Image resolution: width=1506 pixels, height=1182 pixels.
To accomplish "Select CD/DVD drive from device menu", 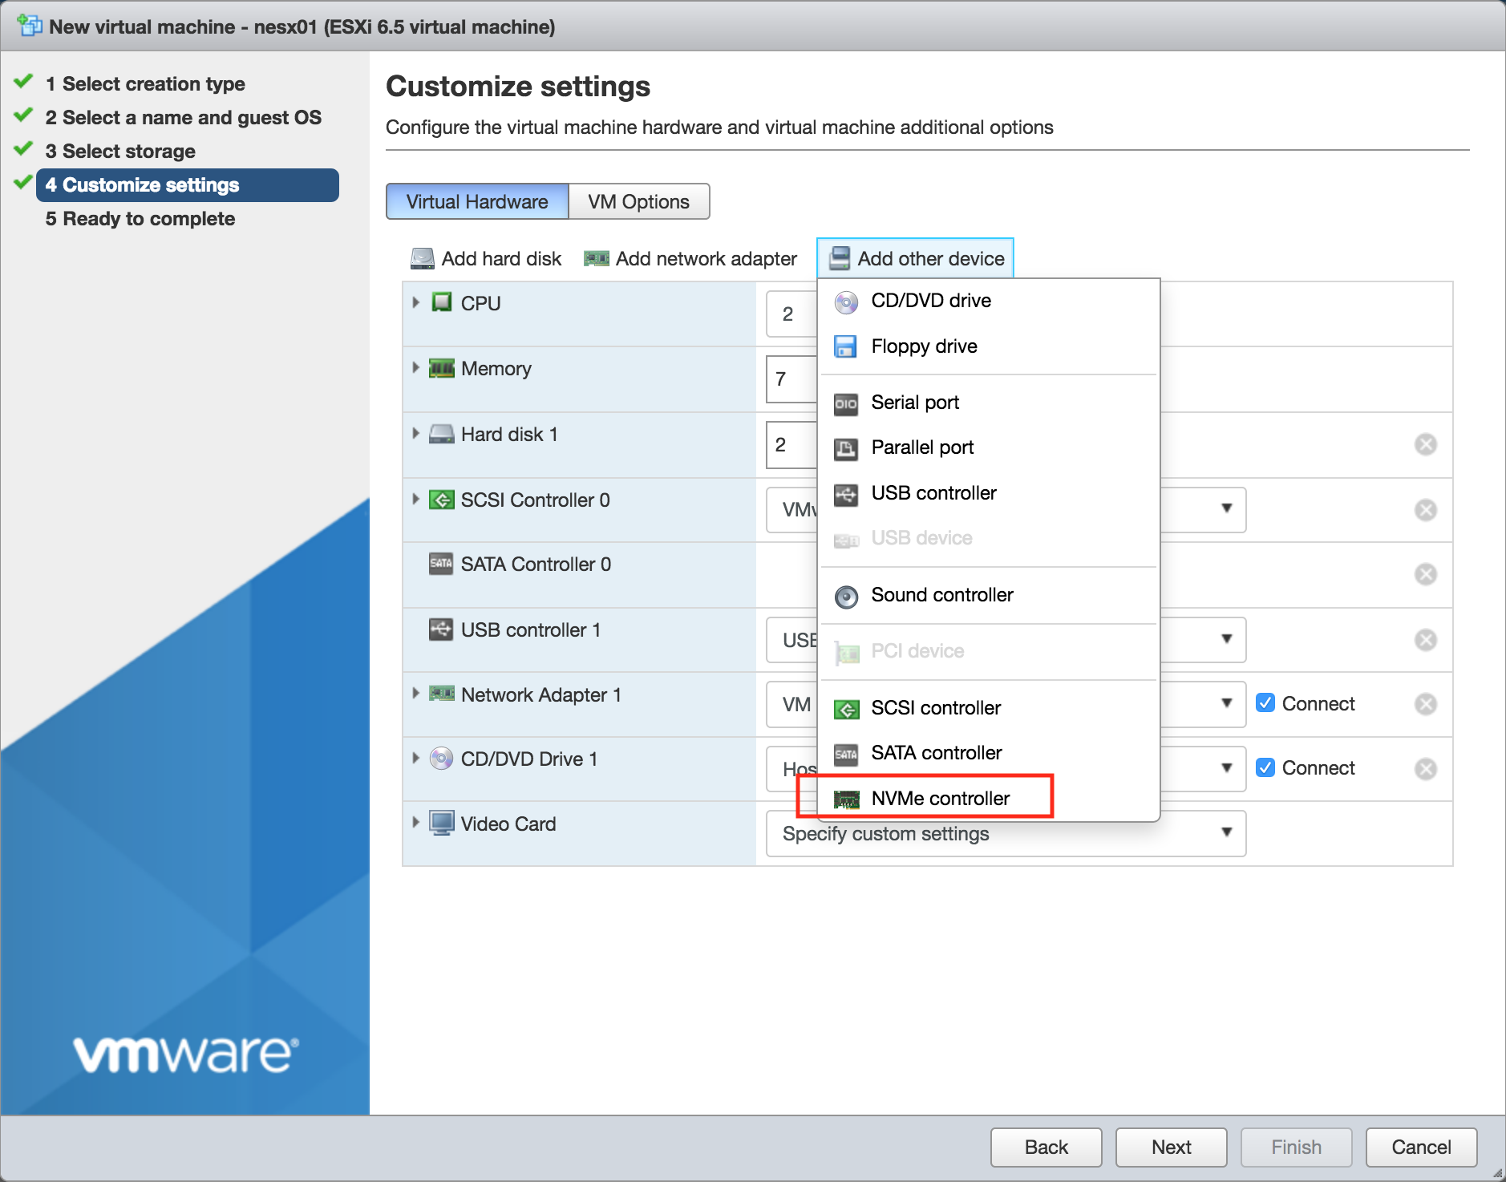I will (988, 302).
